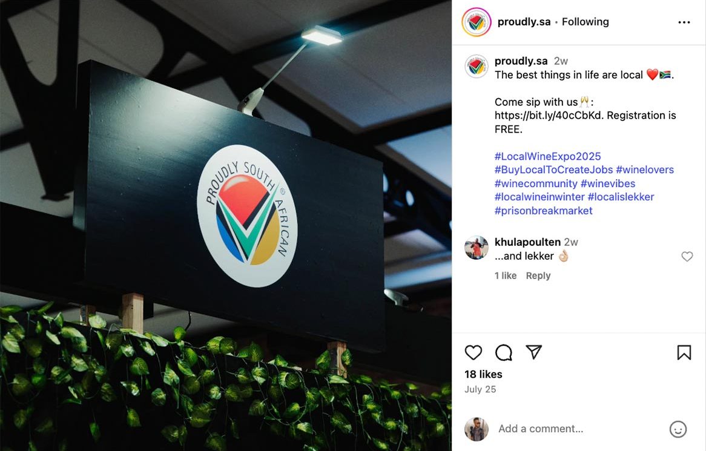This screenshot has width=706, height=451.
Task: Click the proudly.sa caption avatar
Action: coord(477,67)
